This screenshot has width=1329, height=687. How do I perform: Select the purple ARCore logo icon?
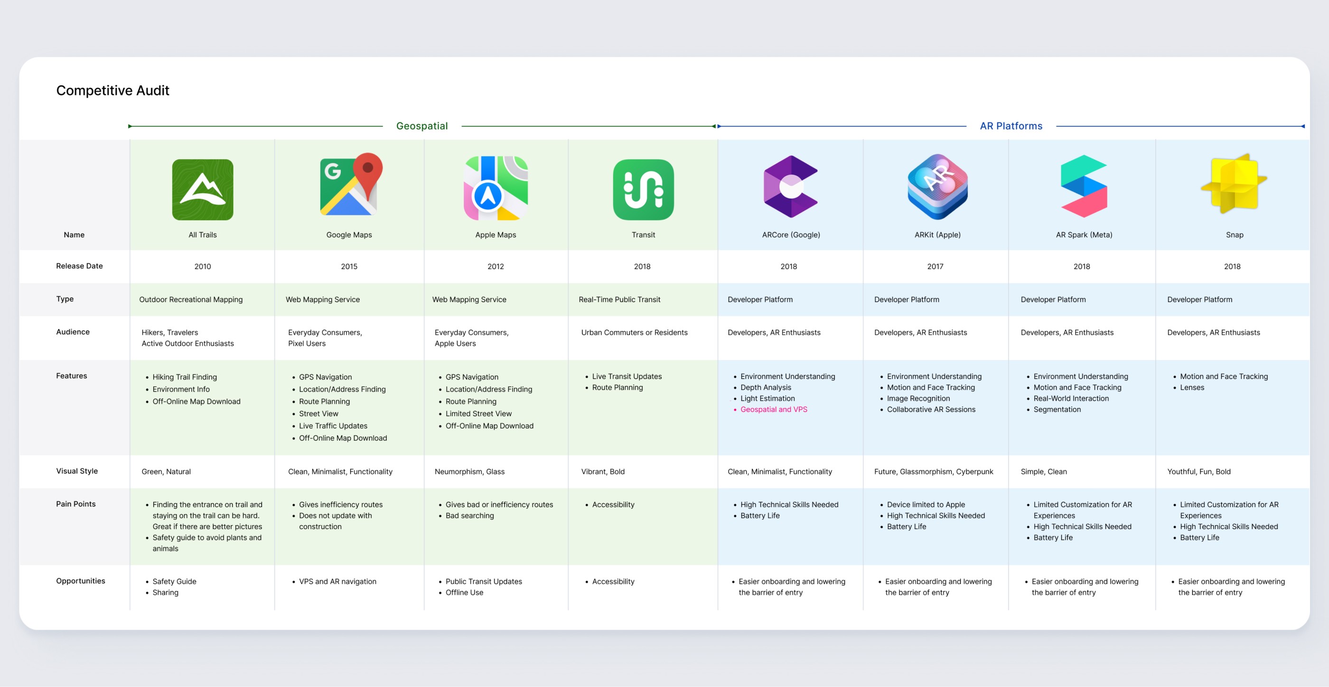click(790, 186)
